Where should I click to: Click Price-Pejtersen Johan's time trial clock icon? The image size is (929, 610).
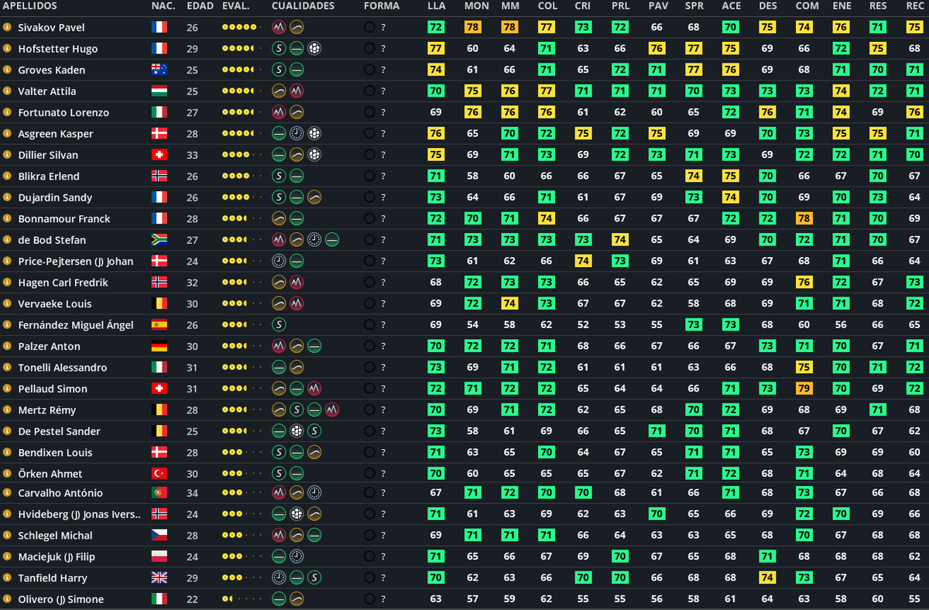tap(279, 261)
